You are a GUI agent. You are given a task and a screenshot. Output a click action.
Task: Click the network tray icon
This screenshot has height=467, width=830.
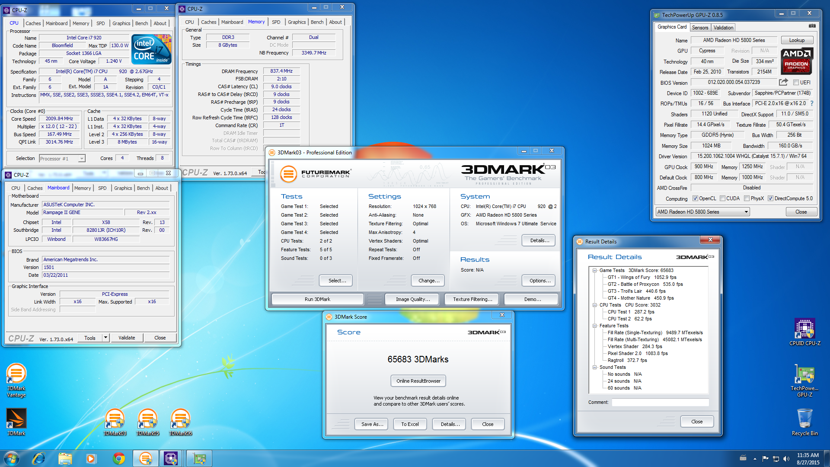point(776,459)
